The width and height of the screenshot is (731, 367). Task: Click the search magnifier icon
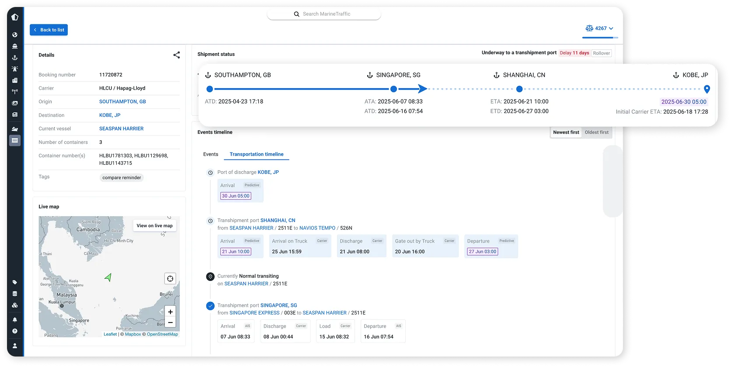(296, 14)
